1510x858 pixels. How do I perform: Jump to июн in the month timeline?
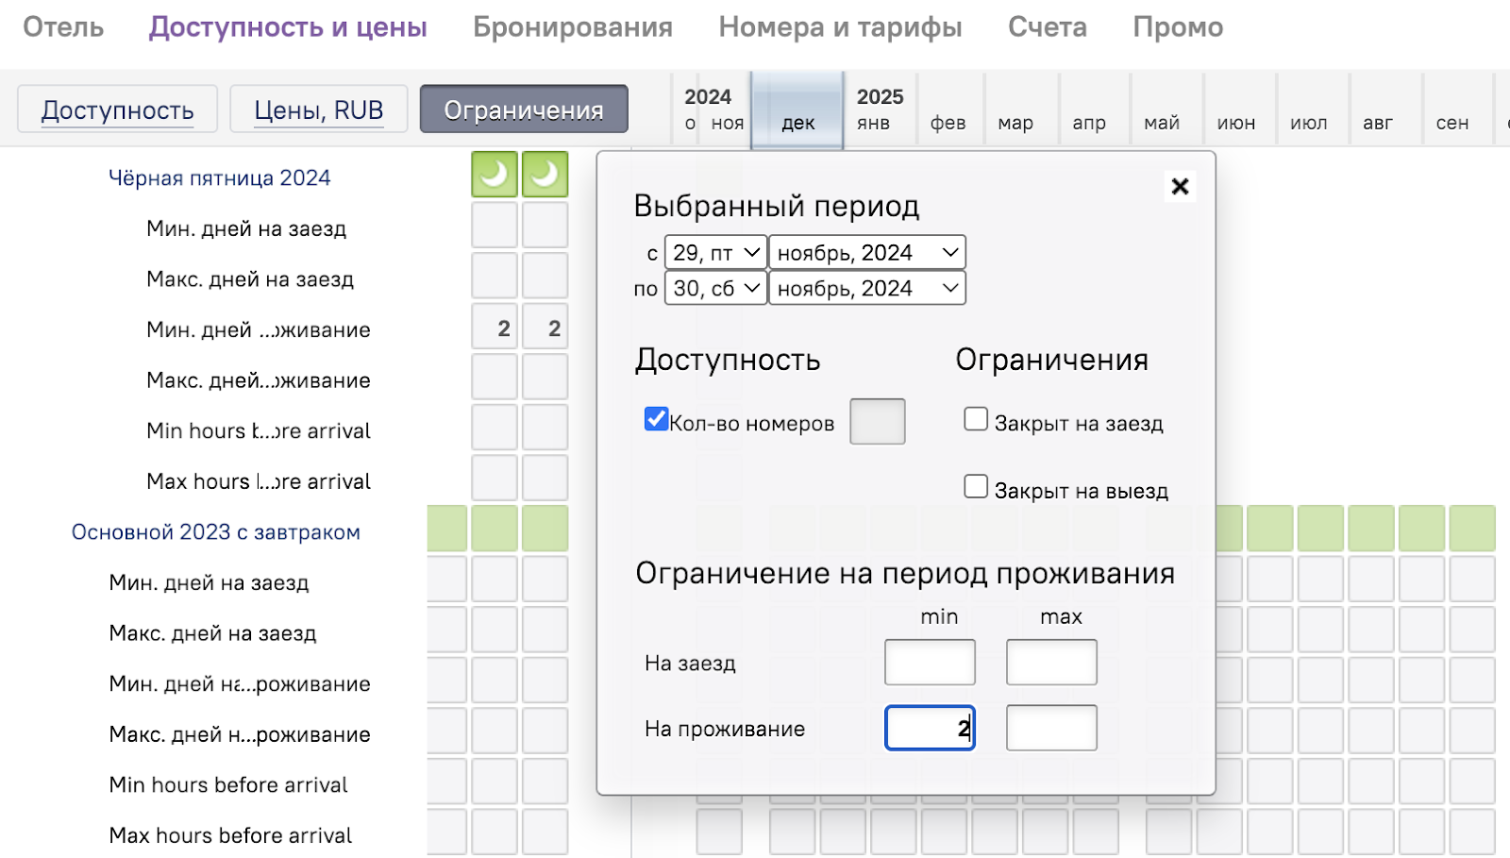pos(1236,123)
